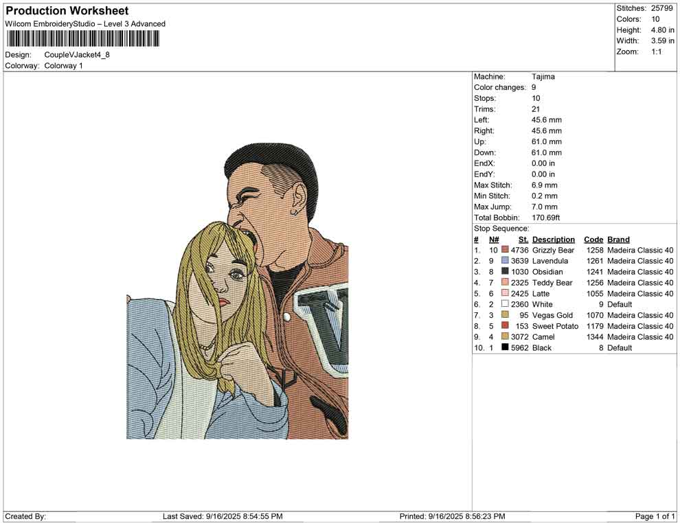
Task: Click the design name CoupleVJacket4_8
Action: click(77, 55)
